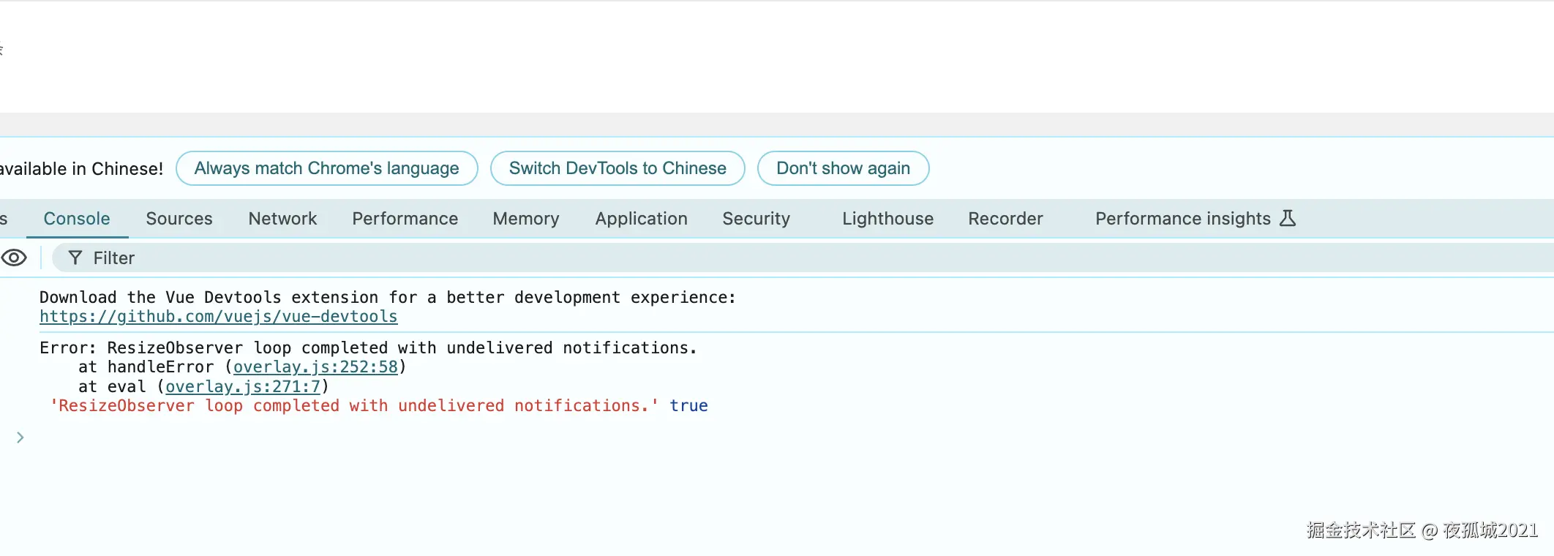The height and width of the screenshot is (556, 1554).
Task: Open the vue-devtools GitHub link
Action: [x=219, y=317]
